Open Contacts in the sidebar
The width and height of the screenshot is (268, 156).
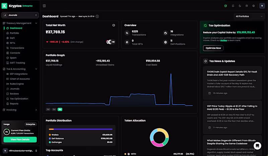pos(15,53)
